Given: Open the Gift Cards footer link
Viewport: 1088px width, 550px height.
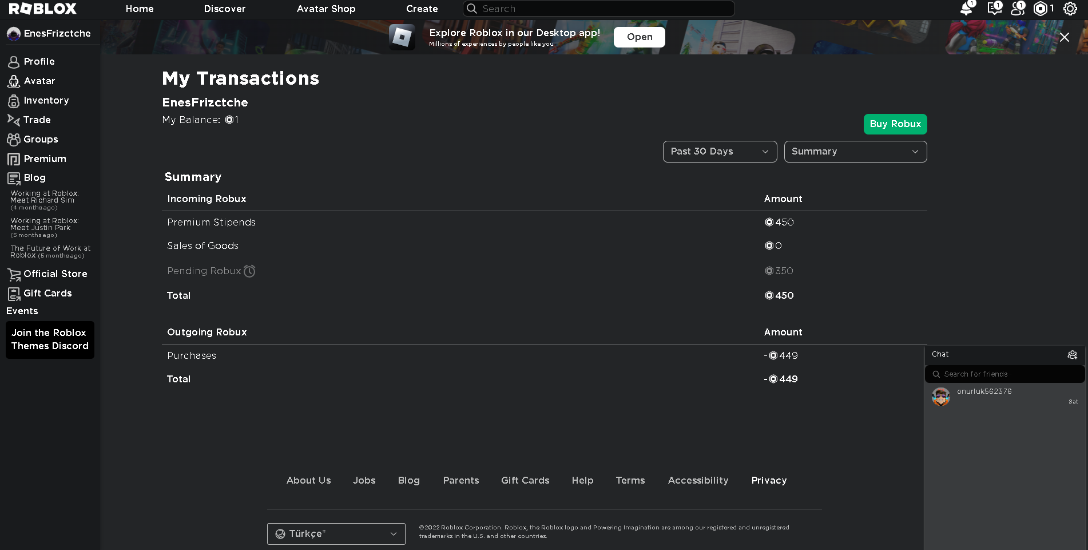Looking at the screenshot, I should pos(525,481).
